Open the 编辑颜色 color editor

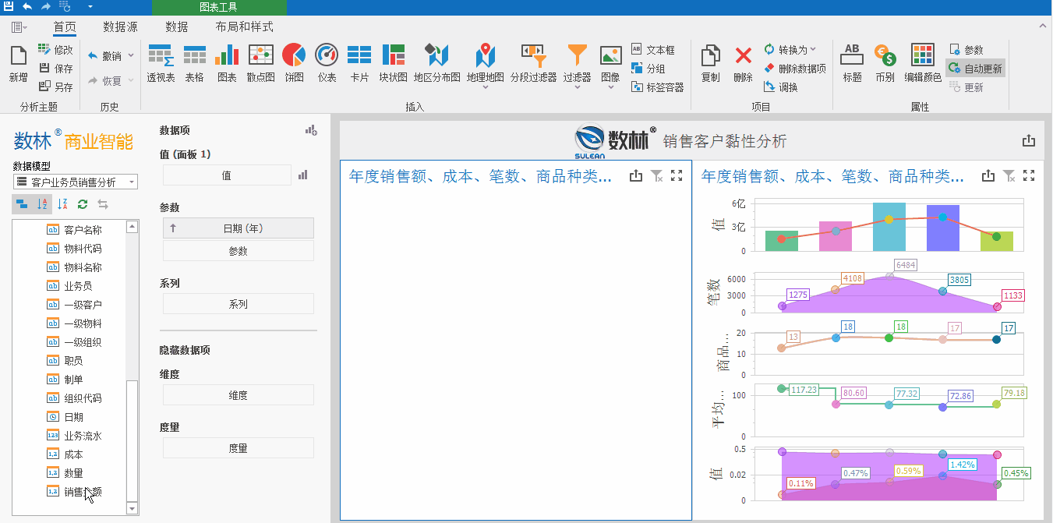(x=923, y=64)
